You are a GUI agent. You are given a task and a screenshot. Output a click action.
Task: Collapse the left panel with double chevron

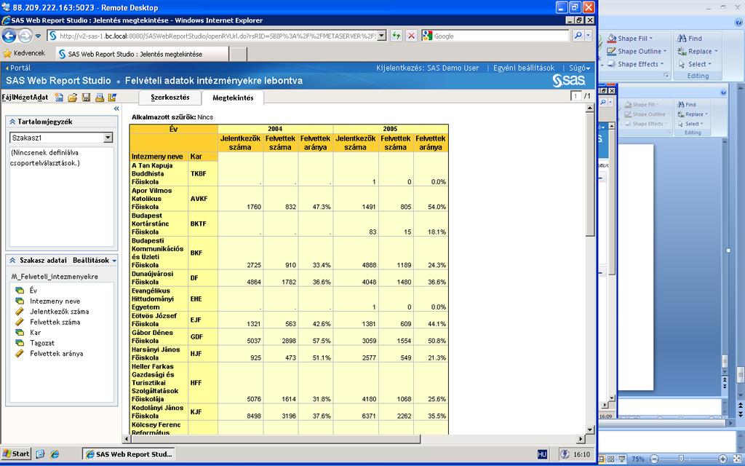[x=116, y=109]
